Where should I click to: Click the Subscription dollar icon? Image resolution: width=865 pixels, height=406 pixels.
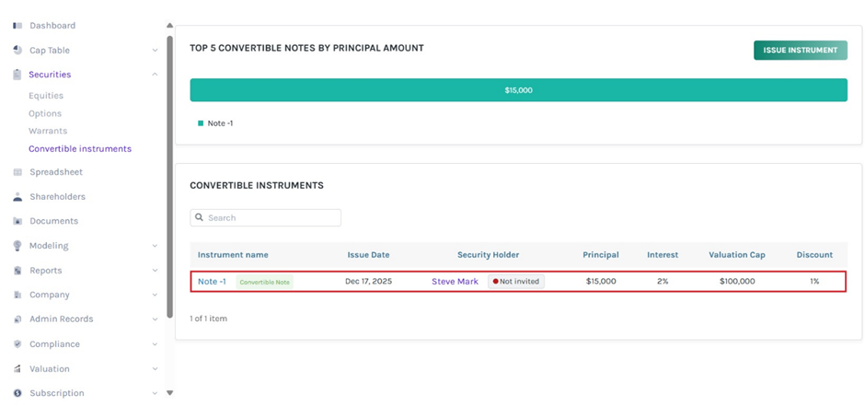coord(17,393)
